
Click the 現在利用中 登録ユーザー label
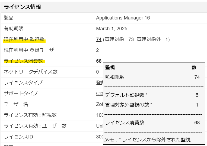pyautogui.click(x=31, y=50)
